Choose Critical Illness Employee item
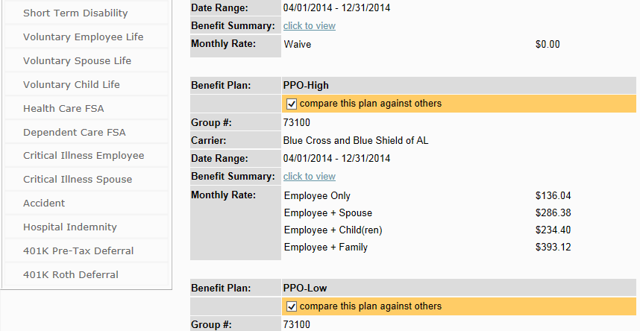Screen dimensions: 640x331 [84, 156]
